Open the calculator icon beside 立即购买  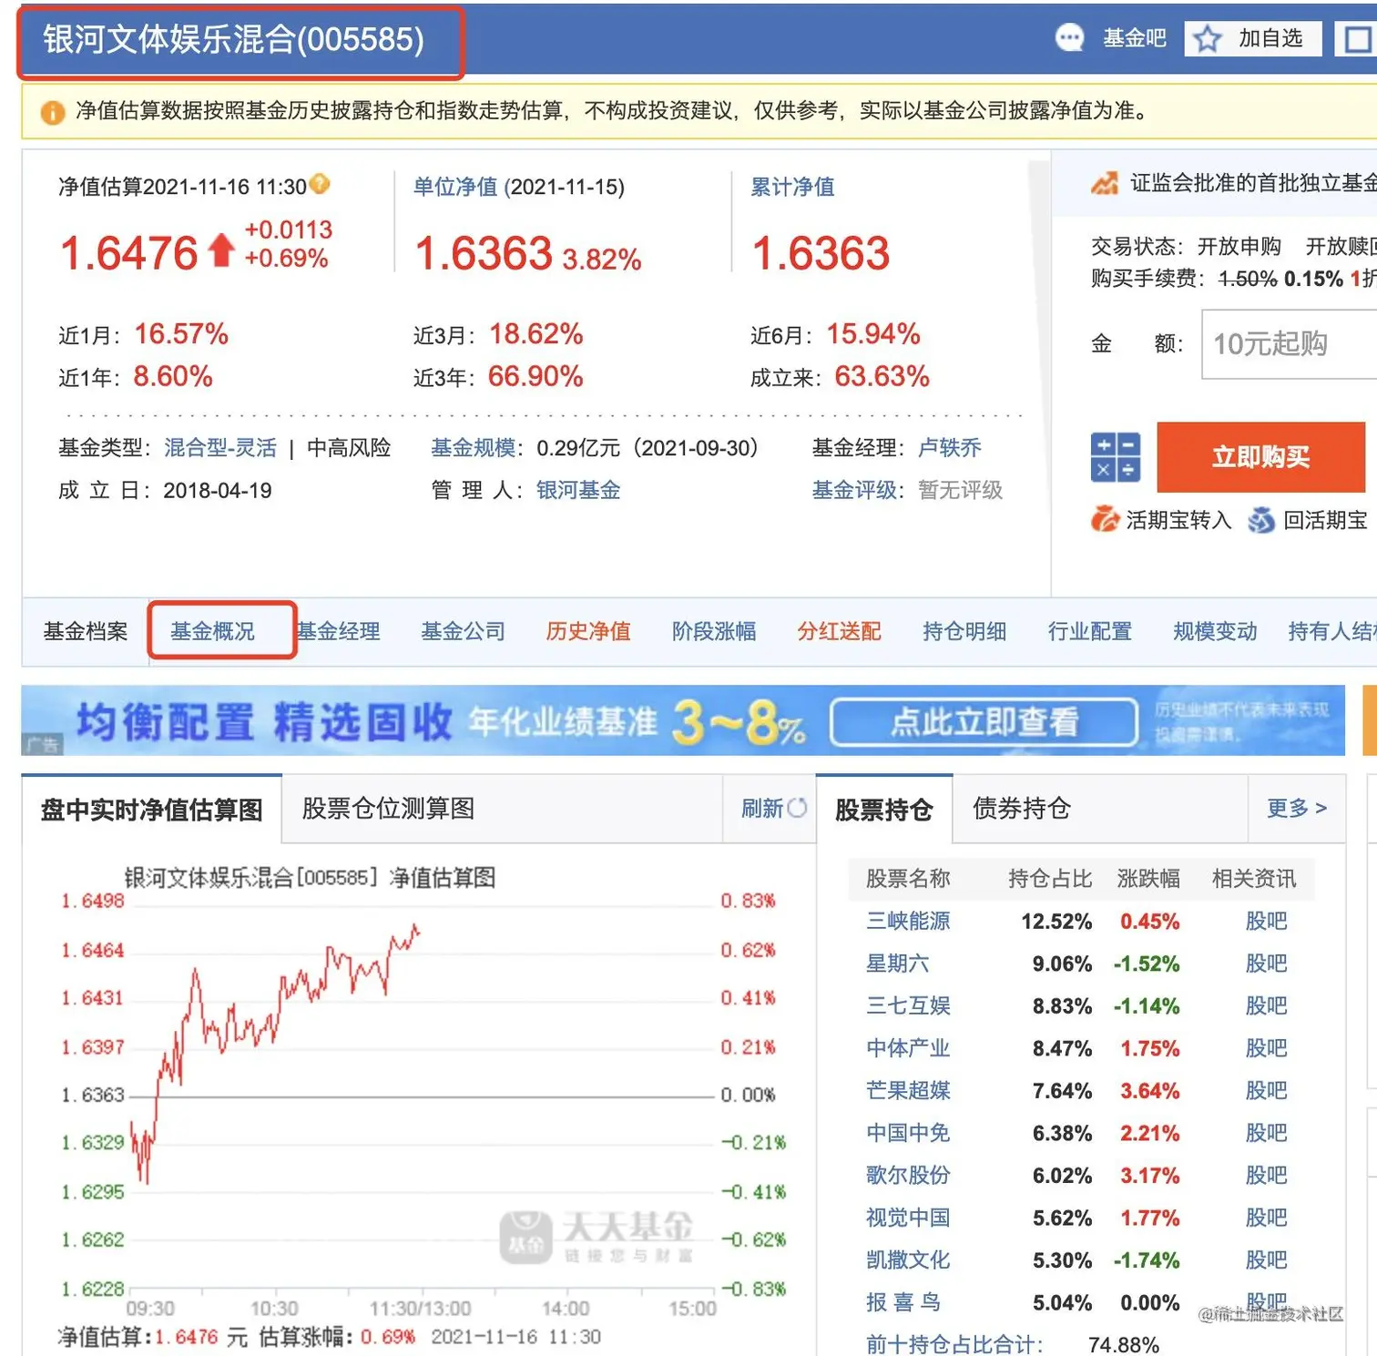coord(1116,457)
